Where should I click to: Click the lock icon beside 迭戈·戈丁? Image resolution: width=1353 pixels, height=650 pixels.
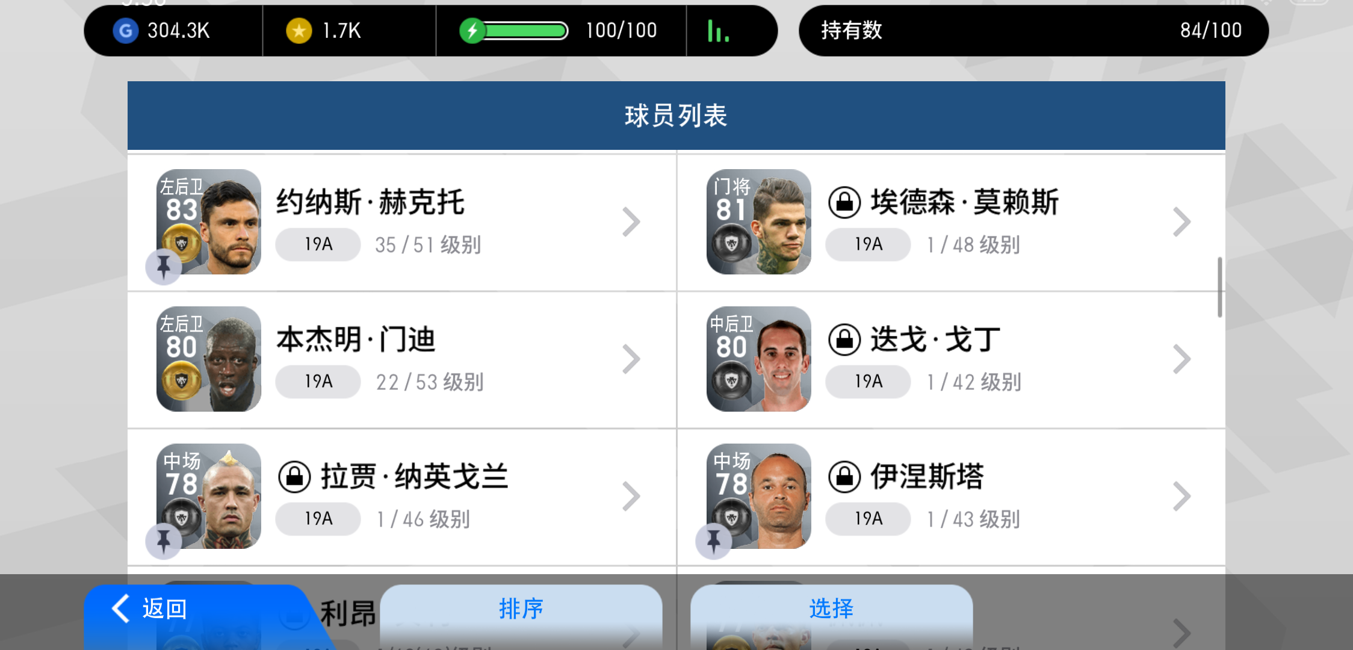[x=844, y=340]
